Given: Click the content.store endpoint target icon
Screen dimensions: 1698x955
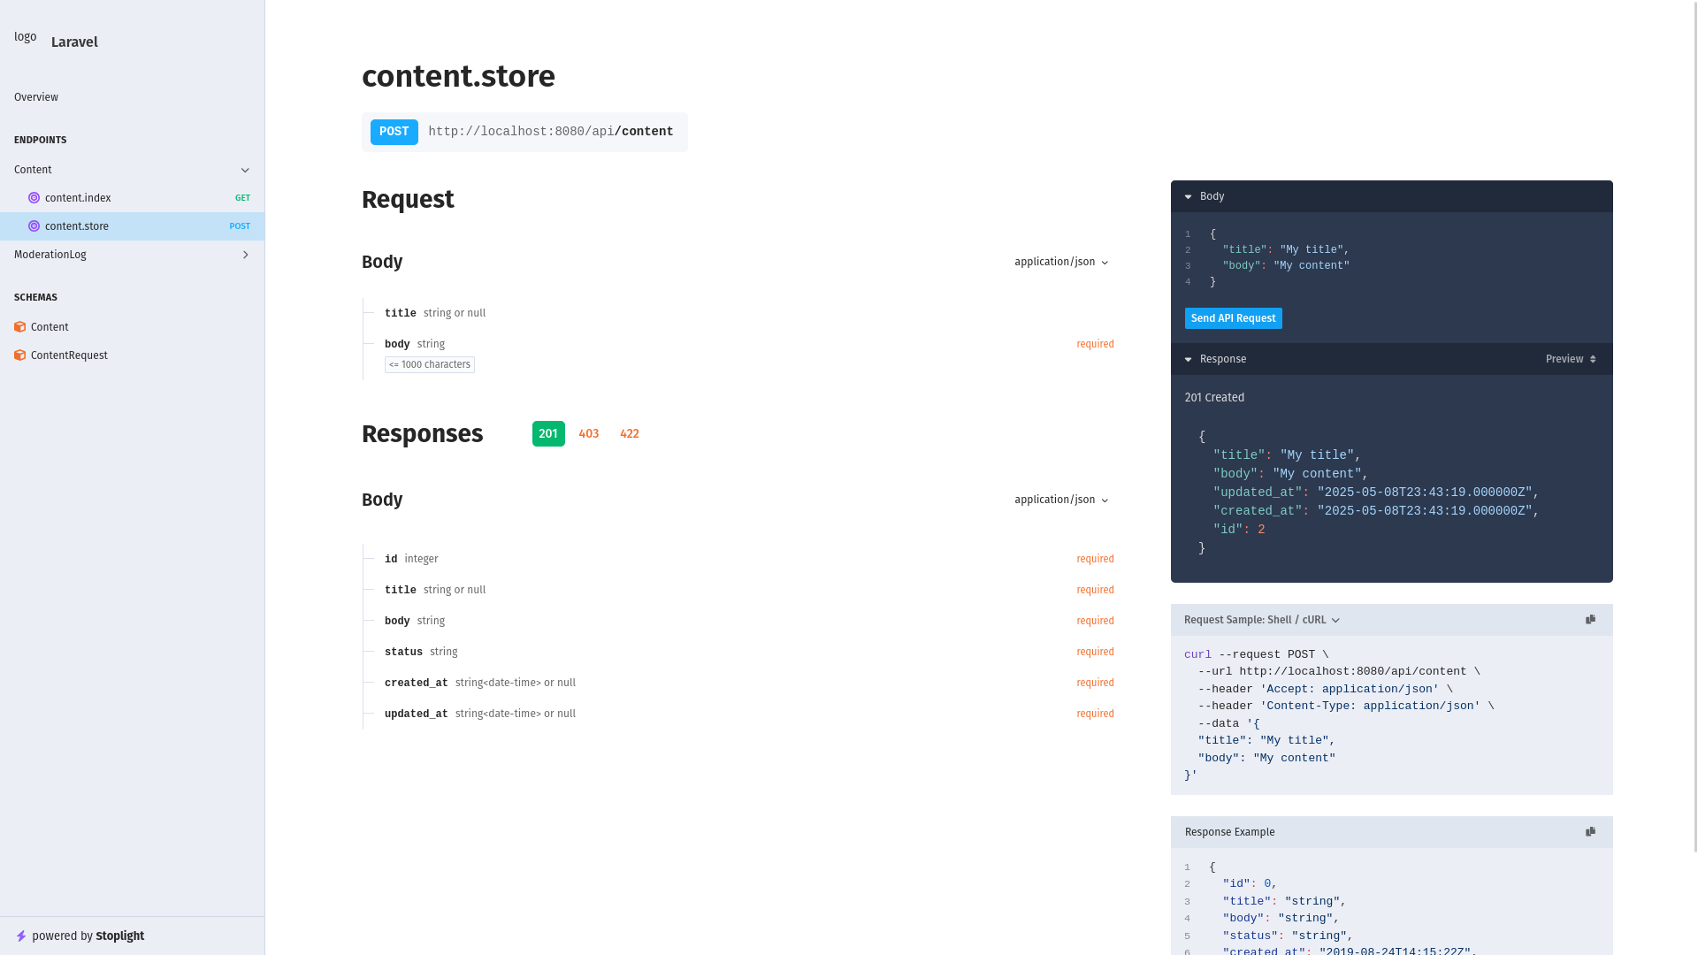Looking at the screenshot, I should tap(34, 226).
